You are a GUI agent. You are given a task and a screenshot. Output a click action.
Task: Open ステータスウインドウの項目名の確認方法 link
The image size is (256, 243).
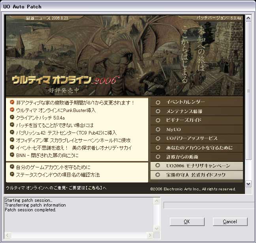tap(58, 175)
